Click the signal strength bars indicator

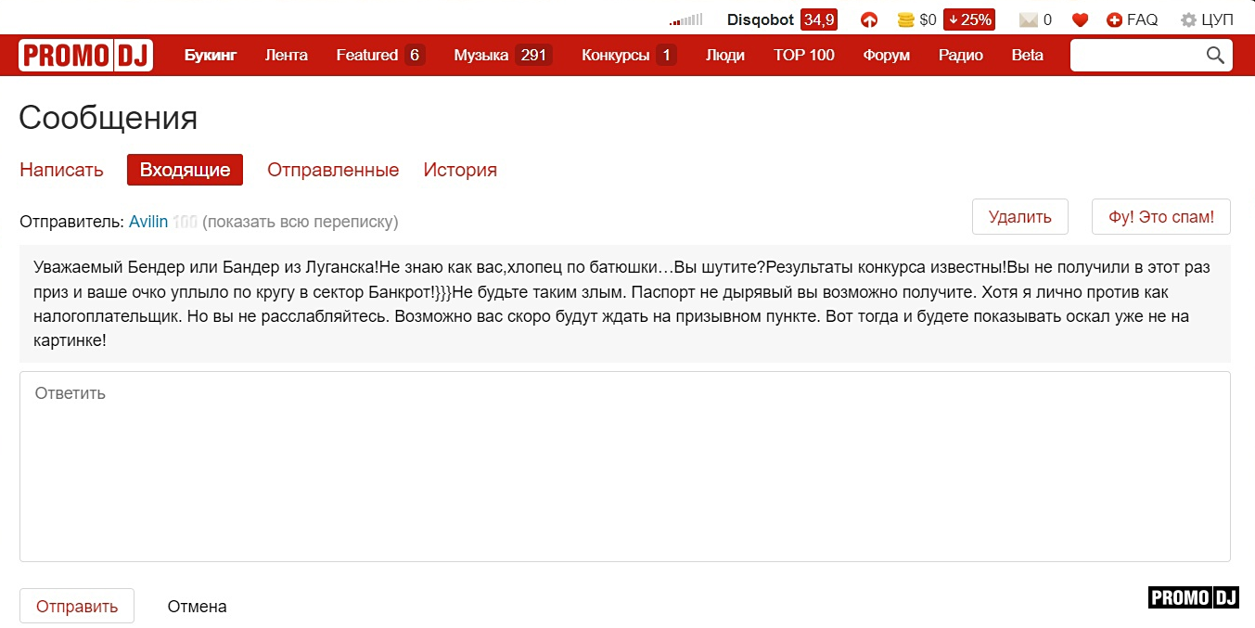tap(685, 19)
